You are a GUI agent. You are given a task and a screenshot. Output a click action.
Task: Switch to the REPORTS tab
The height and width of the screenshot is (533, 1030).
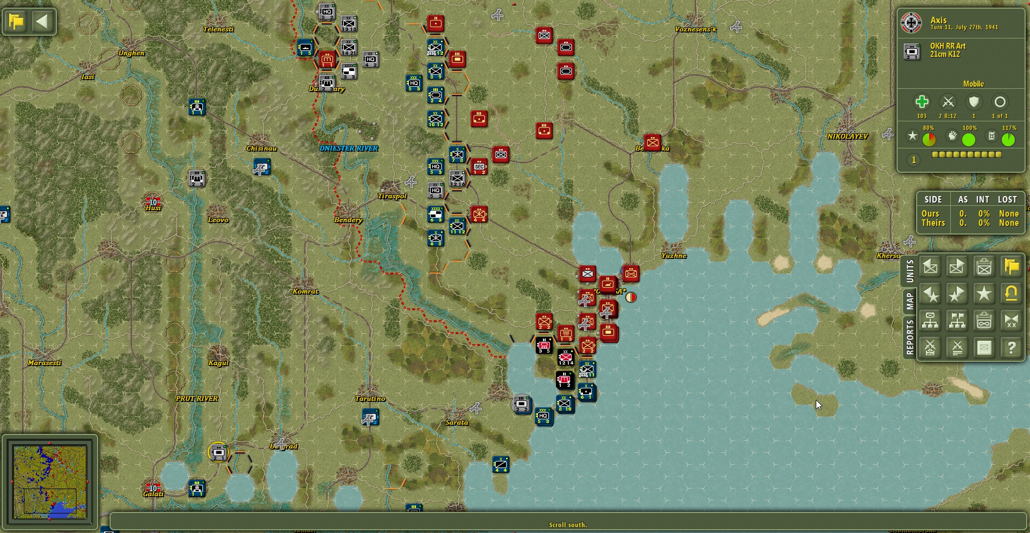pos(910,337)
